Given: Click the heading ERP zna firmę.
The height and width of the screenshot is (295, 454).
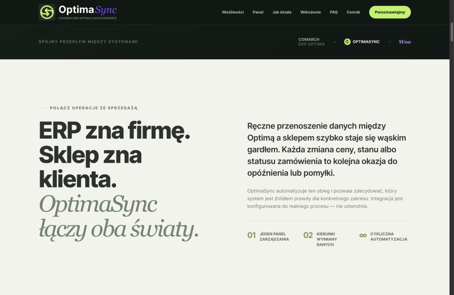Looking at the screenshot, I should pos(114,131).
